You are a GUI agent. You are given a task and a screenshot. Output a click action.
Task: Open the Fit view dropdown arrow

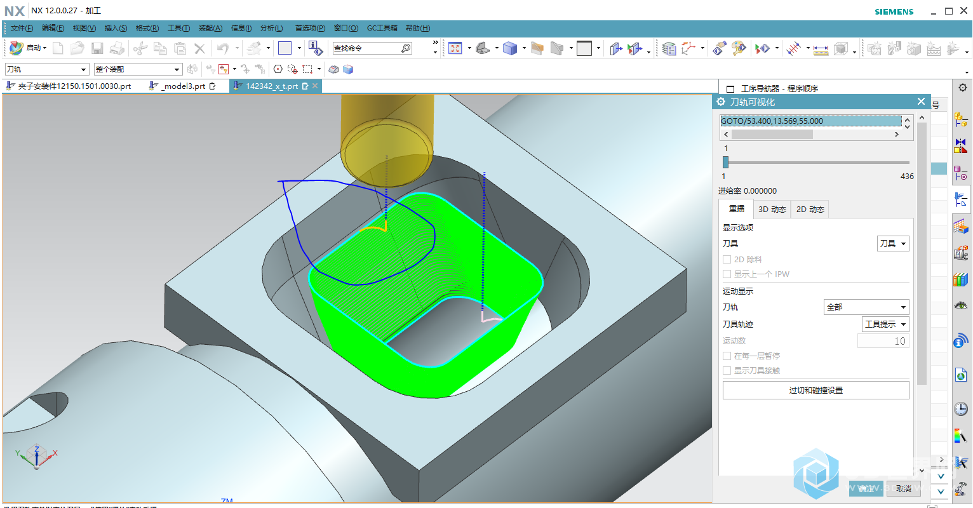[x=469, y=48]
